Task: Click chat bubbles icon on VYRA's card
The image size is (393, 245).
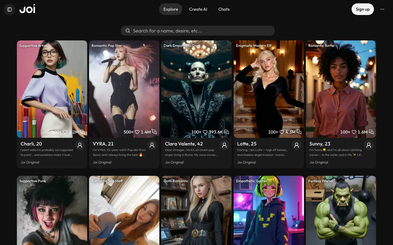Action: point(154,132)
